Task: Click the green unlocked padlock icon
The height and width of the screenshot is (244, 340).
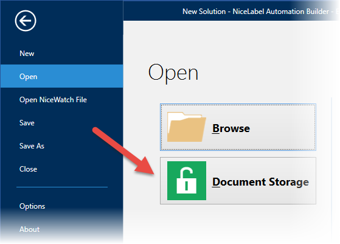Action: pyautogui.click(x=187, y=181)
